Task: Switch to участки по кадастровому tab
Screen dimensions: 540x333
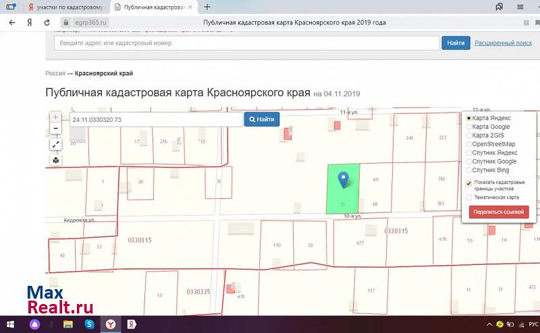Action: tap(65, 7)
